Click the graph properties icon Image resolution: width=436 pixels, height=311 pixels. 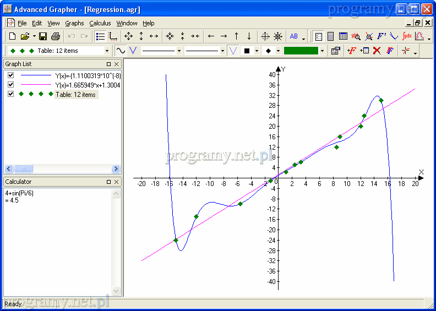click(x=335, y=51)
